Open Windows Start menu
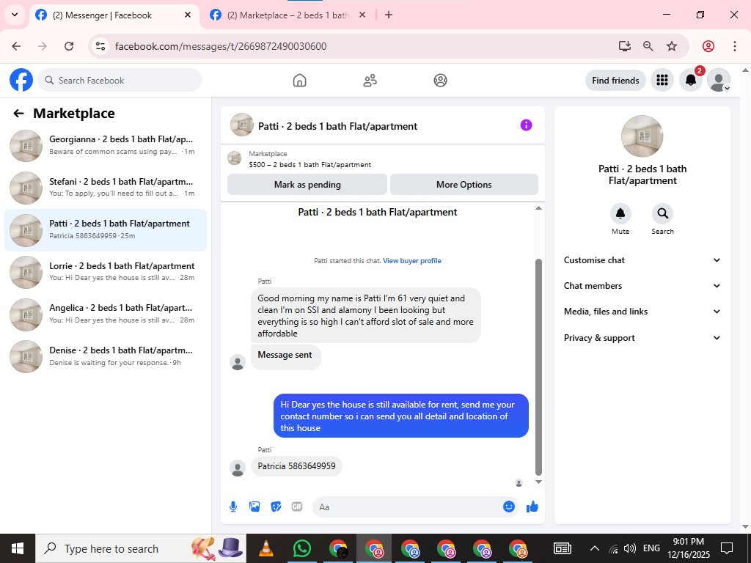 click(x=18, y=548)
